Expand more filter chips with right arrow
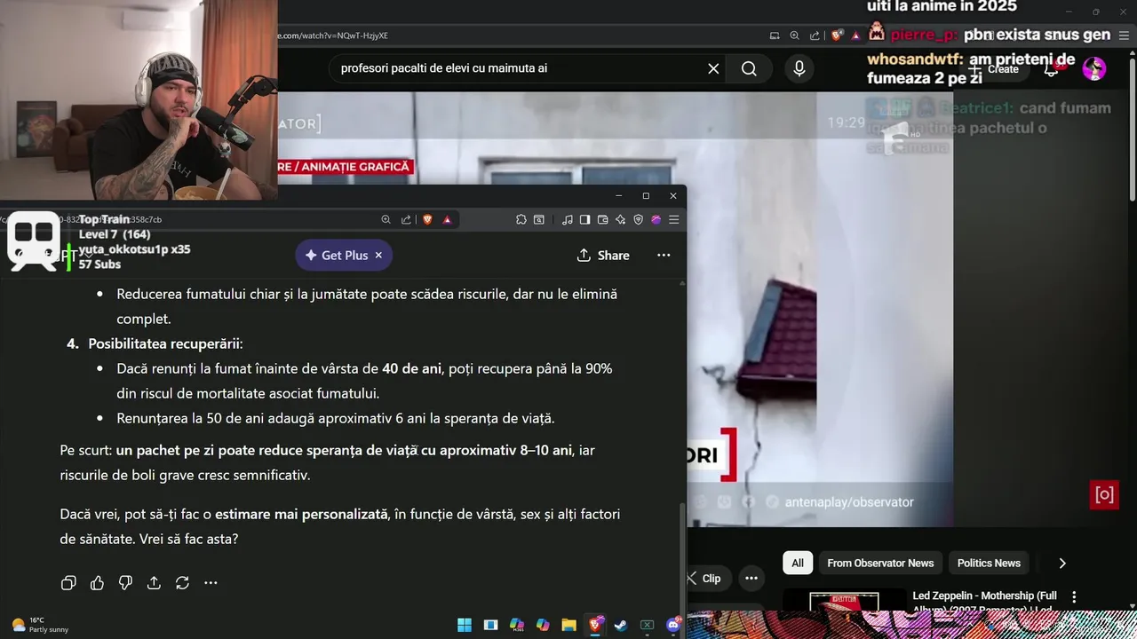 (x=1061, y=563)
